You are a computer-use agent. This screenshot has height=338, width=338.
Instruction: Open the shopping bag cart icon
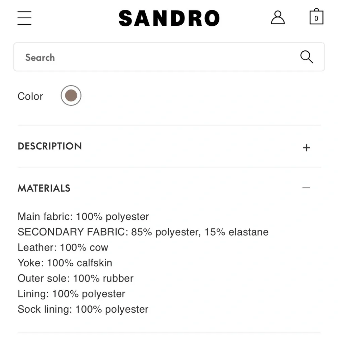tap(316, 17)
